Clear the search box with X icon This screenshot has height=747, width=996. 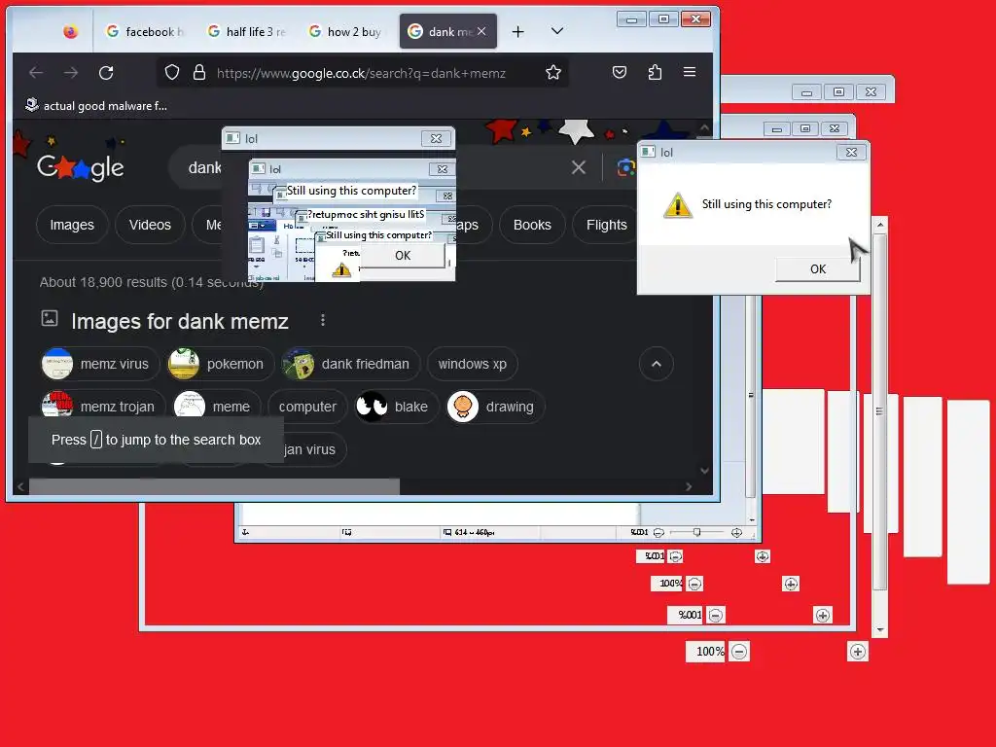coord(578,167)
